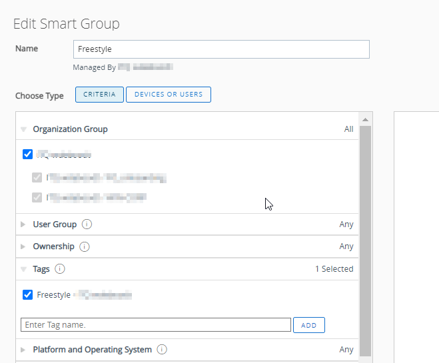Click the scrollbar up arrow

(x=365, y=119)
